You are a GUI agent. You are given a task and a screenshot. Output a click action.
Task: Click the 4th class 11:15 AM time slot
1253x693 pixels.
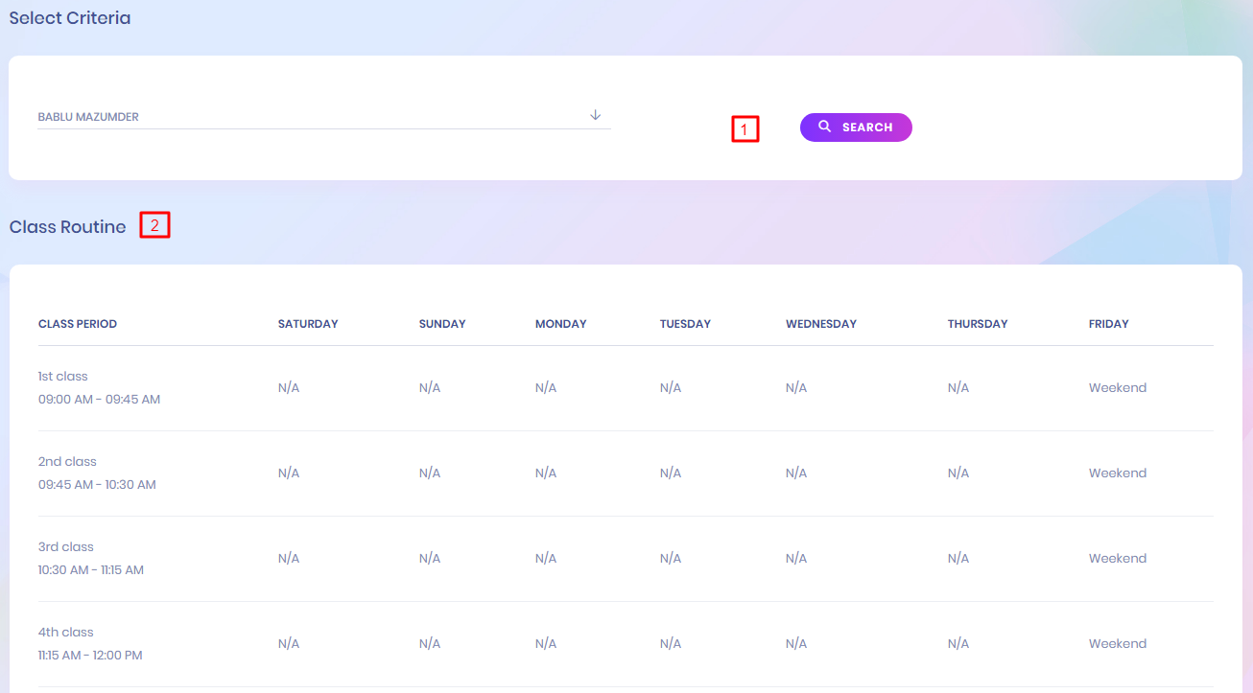90,656
